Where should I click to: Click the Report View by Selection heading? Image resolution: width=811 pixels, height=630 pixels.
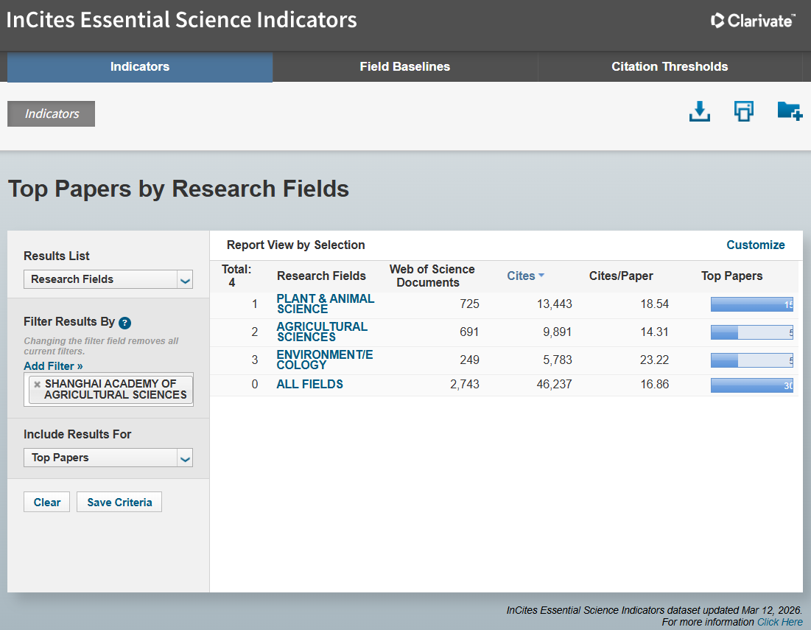coord(296,245)
